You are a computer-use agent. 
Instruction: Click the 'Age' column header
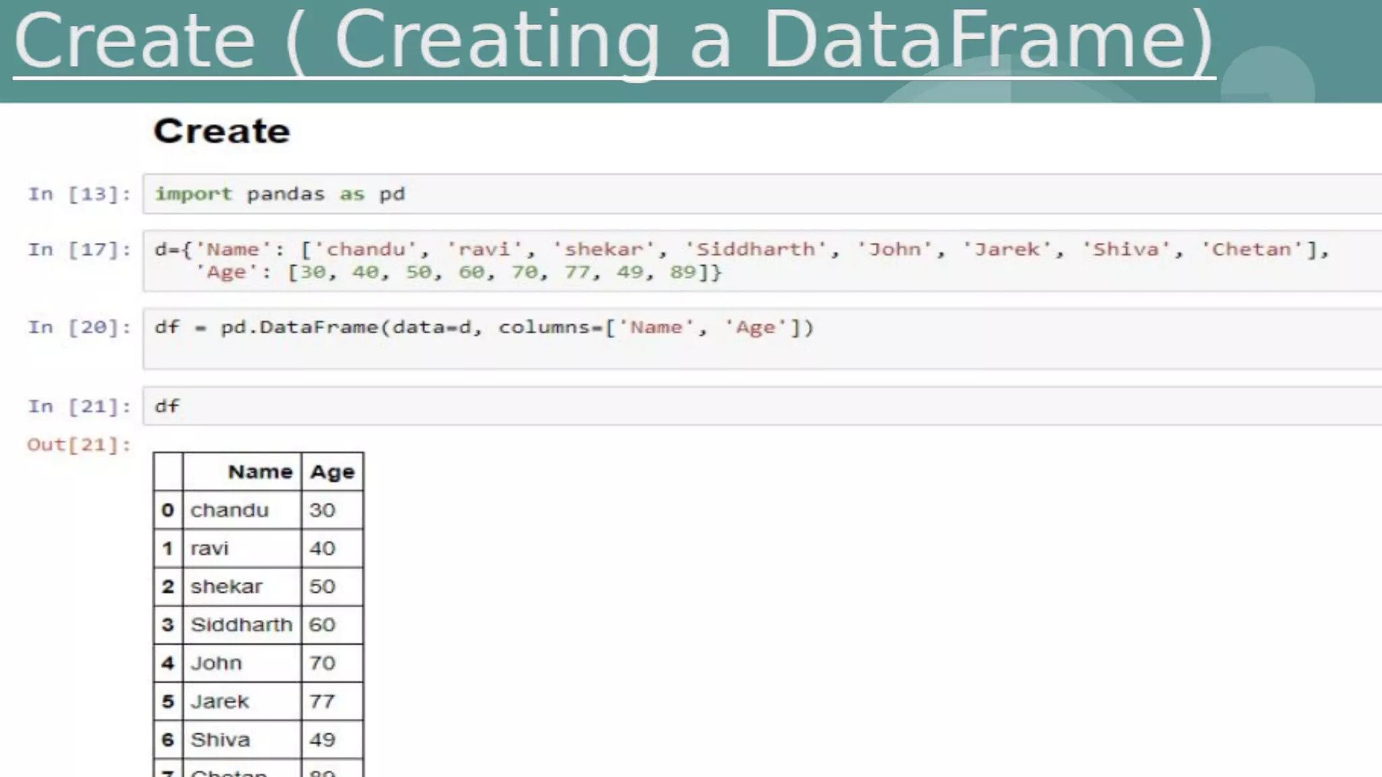(332, 471)
